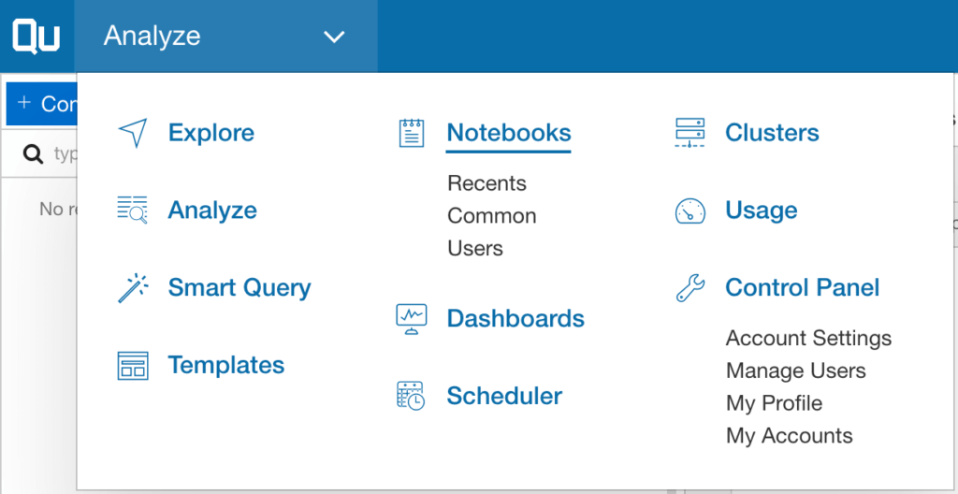Screen dimensions: 958x494
Task: Click the blue Compose button
Action: (41, 104)
